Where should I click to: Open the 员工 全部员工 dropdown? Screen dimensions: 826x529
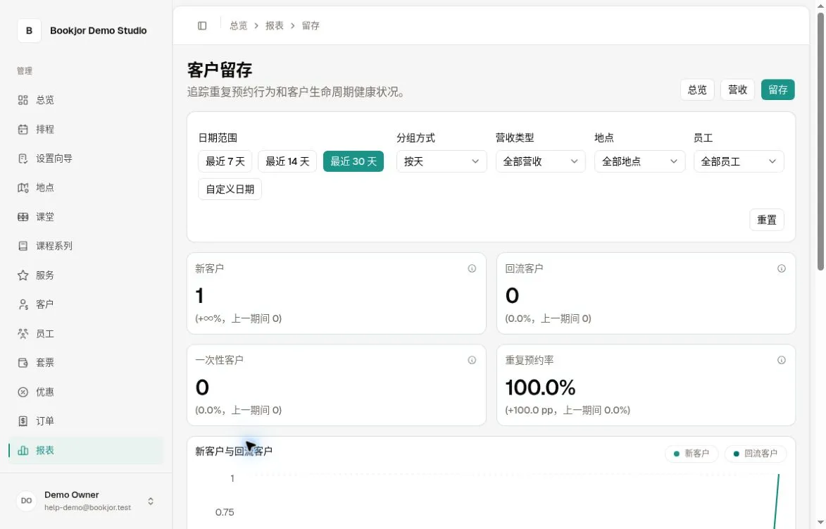click(739, 161)
